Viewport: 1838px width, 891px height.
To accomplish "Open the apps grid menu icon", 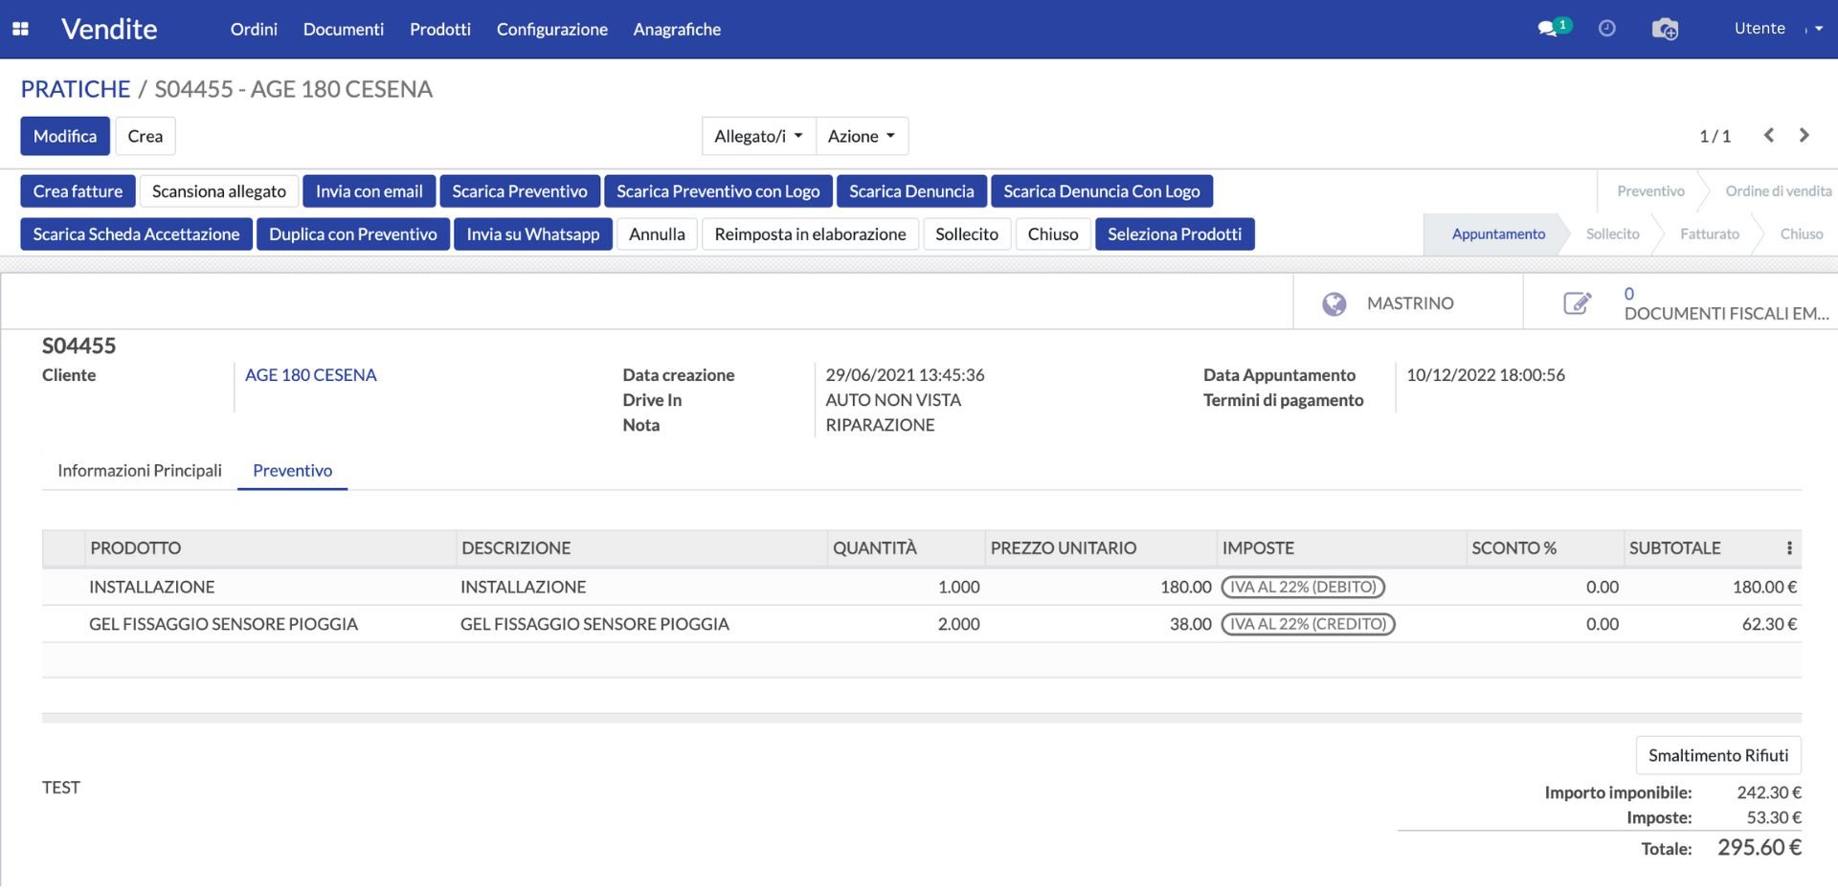I will (x=20, y=29).
